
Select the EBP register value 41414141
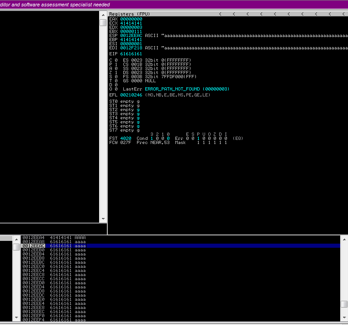(131, 40)
